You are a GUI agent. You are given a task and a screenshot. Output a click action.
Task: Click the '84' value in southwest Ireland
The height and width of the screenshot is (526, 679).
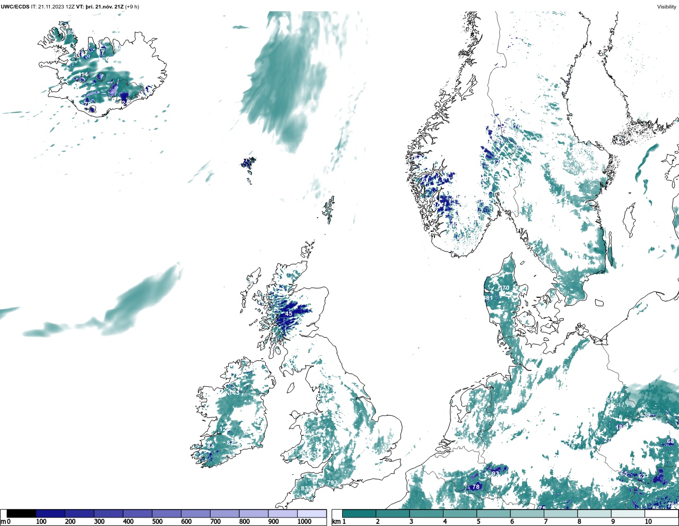[x=211, y=446]
